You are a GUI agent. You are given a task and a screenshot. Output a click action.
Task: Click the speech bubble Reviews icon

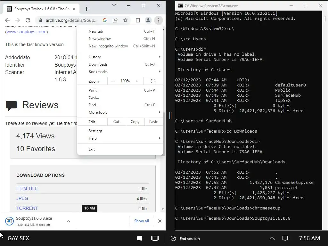click(11, 106)
